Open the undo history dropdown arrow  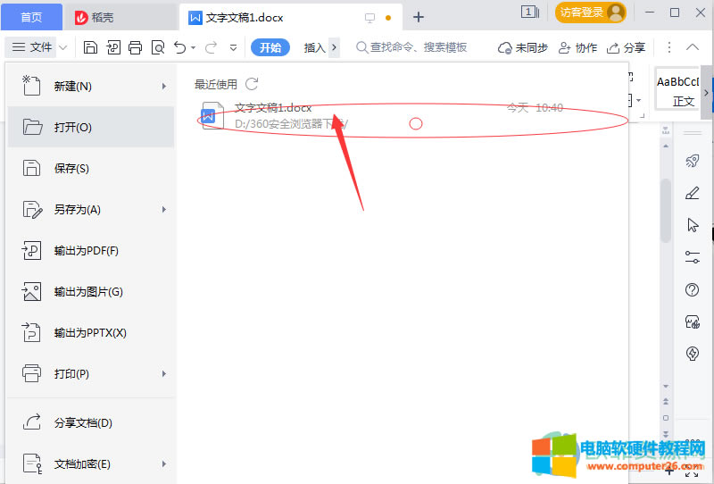193,48
